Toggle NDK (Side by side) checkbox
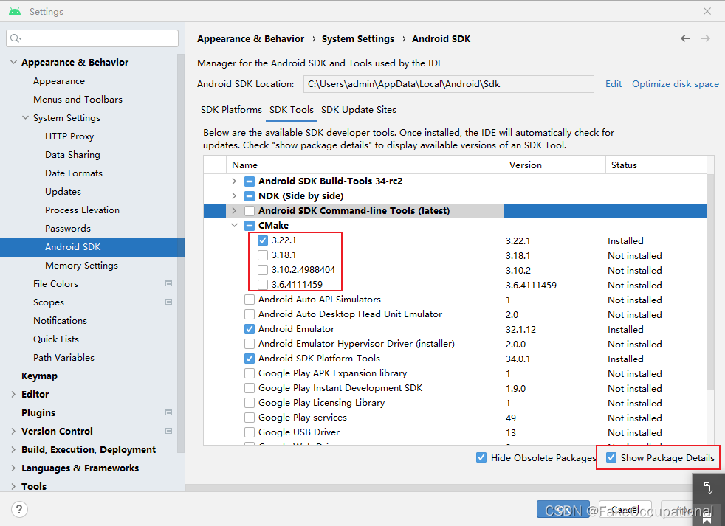 pos(250,196)
